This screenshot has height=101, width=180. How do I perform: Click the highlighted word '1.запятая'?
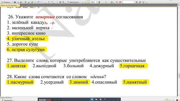click(x=17, y=66)
